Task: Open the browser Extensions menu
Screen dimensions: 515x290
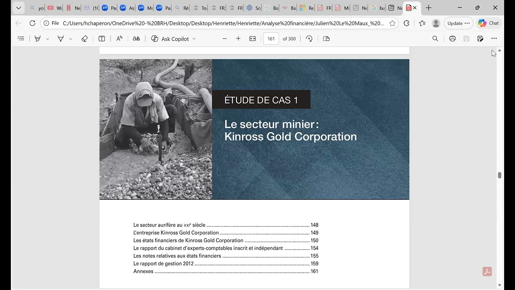Action: pyautogui.click(x=406, y=23)
